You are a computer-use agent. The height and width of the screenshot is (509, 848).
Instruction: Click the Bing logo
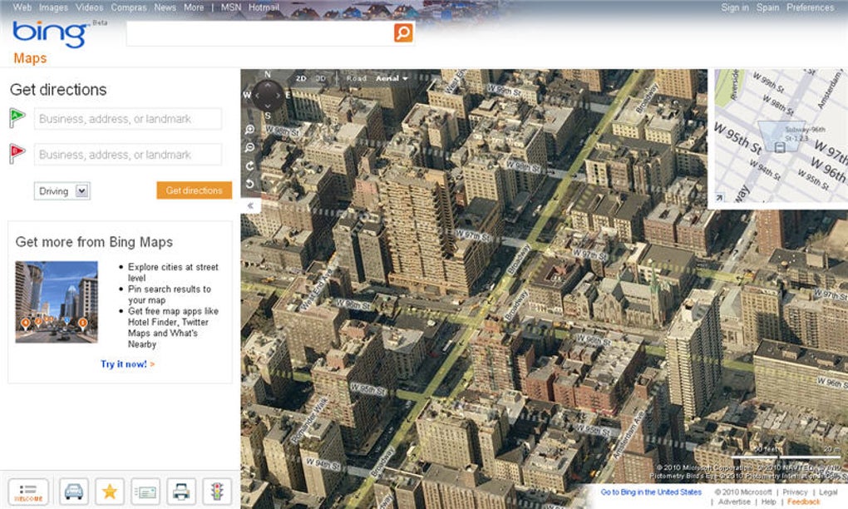(50, 35)
